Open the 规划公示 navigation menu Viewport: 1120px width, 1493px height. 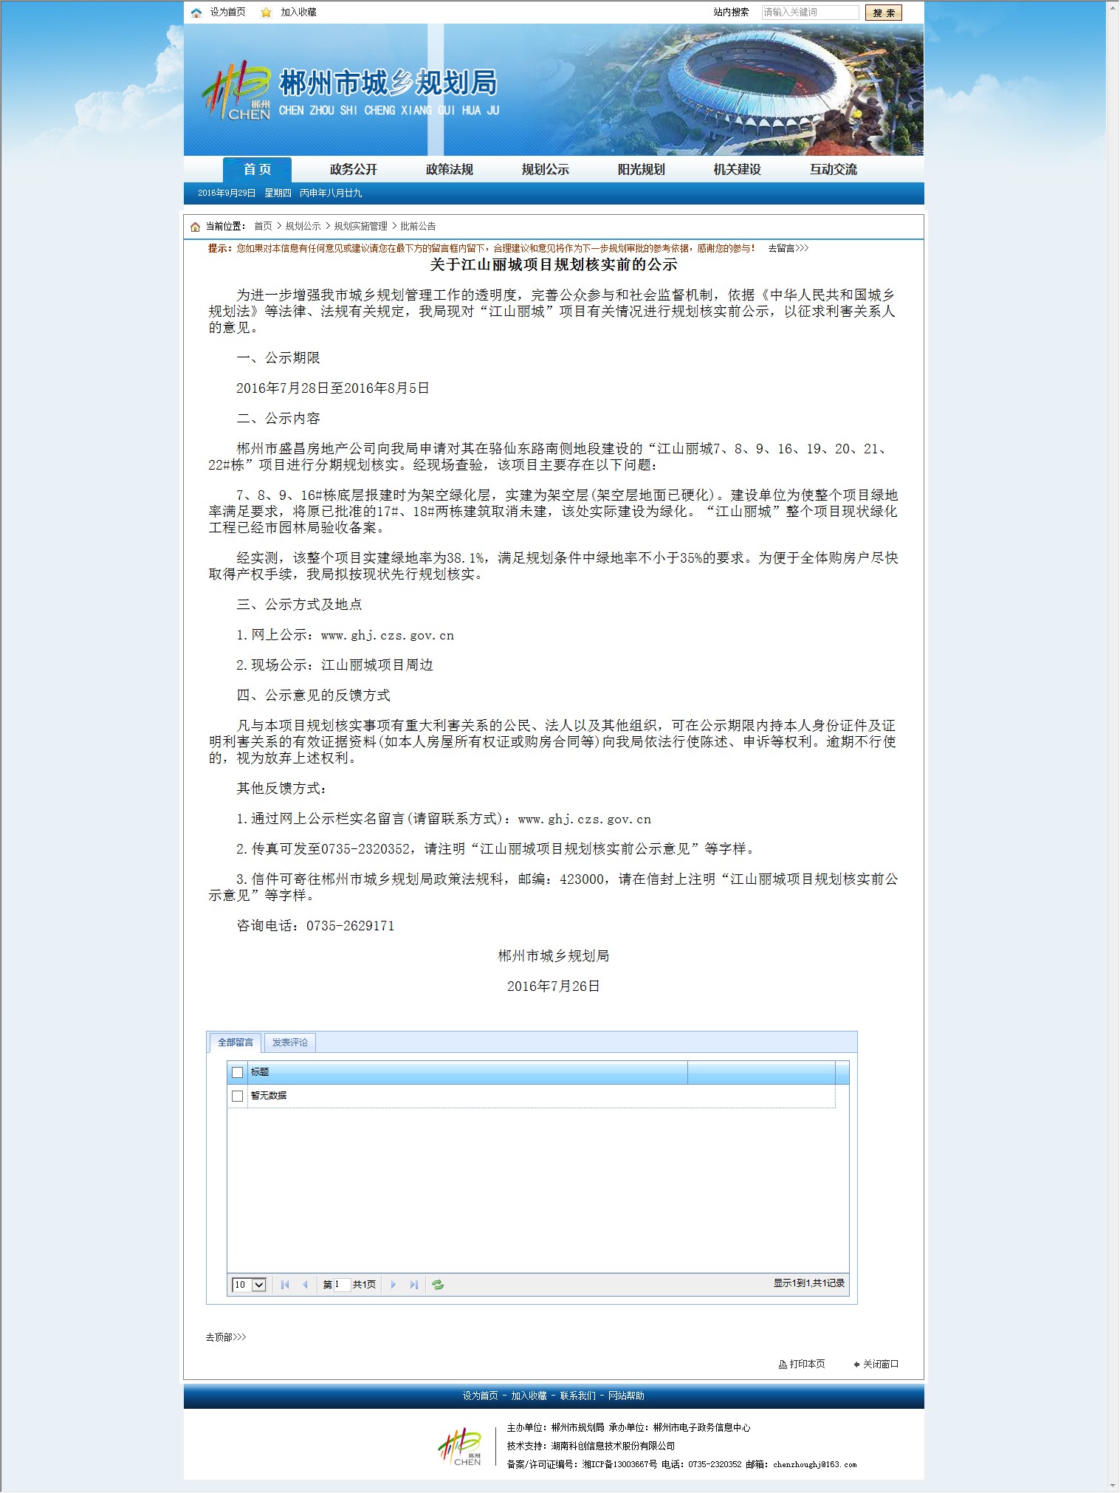[545, 169]
